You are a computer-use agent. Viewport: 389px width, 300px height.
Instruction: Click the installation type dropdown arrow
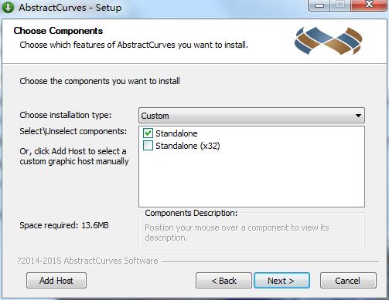click(x=358, y=116)
